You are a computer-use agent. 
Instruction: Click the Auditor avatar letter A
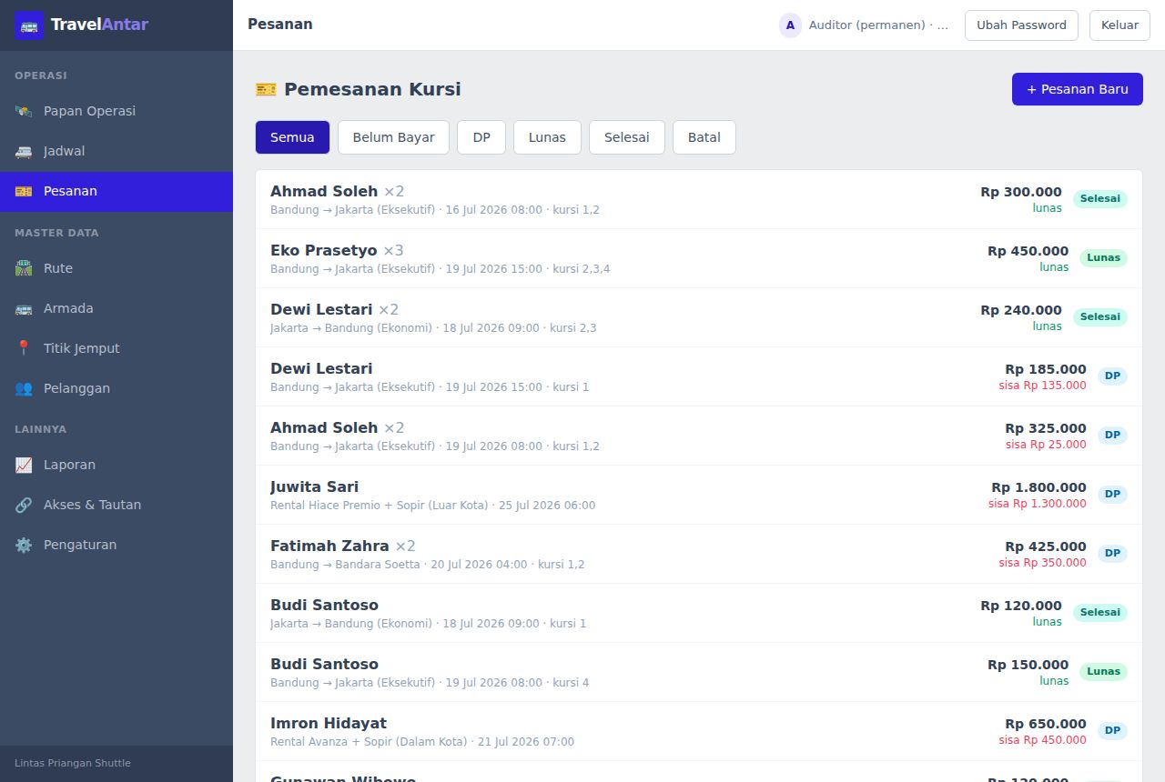click(x=790, y=25)
